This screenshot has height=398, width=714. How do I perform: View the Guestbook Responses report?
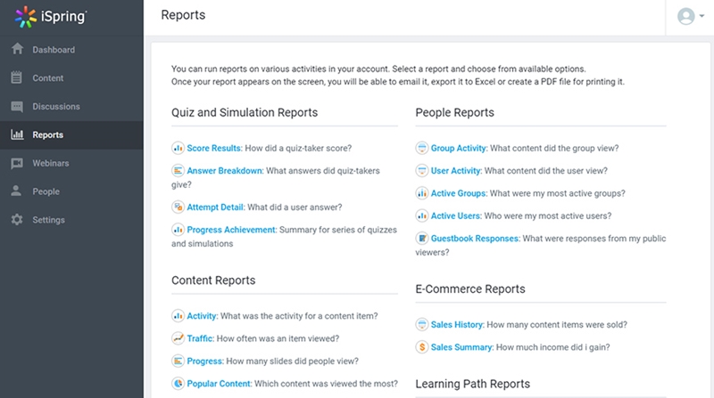click(x=475, y=239)
